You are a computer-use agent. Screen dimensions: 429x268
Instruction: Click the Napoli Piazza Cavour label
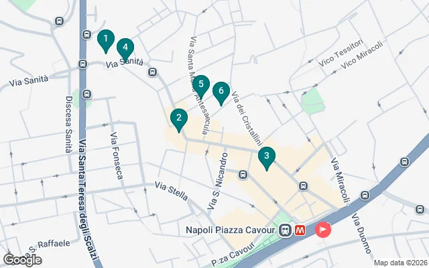pos(230,230)
